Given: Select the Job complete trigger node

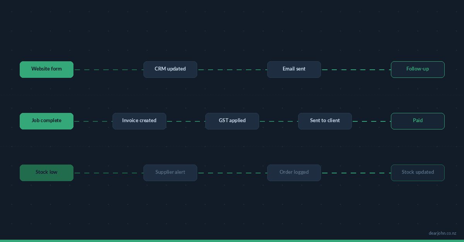Looking at the screenshot, I should point(46,121).
